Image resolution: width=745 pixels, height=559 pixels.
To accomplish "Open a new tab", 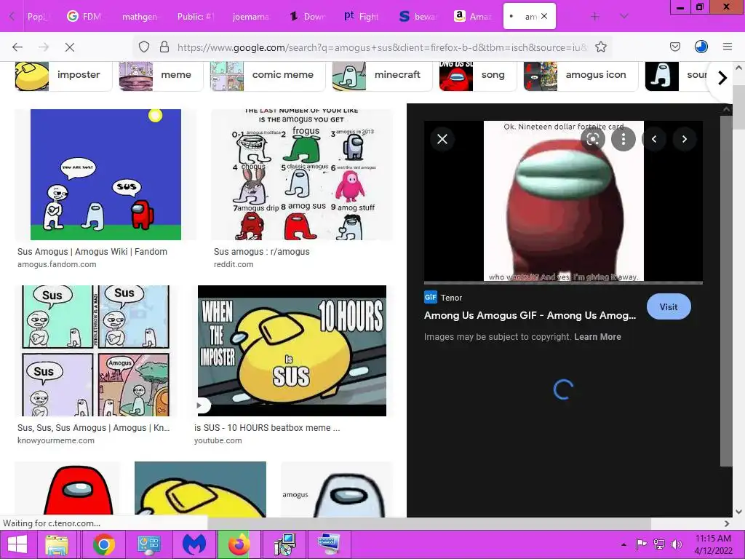I will (595, 17).
